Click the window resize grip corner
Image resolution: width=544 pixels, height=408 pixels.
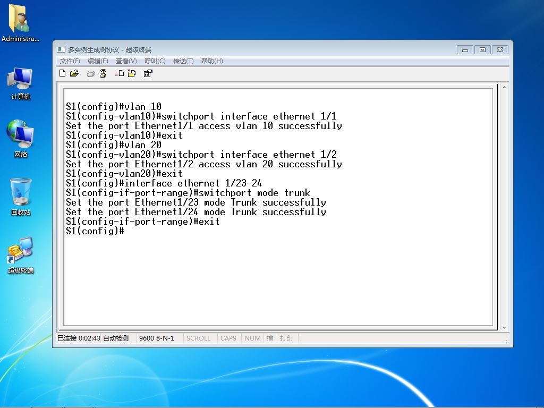pos(506,341)
